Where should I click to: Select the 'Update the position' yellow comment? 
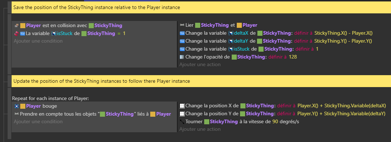click(201, 81)
